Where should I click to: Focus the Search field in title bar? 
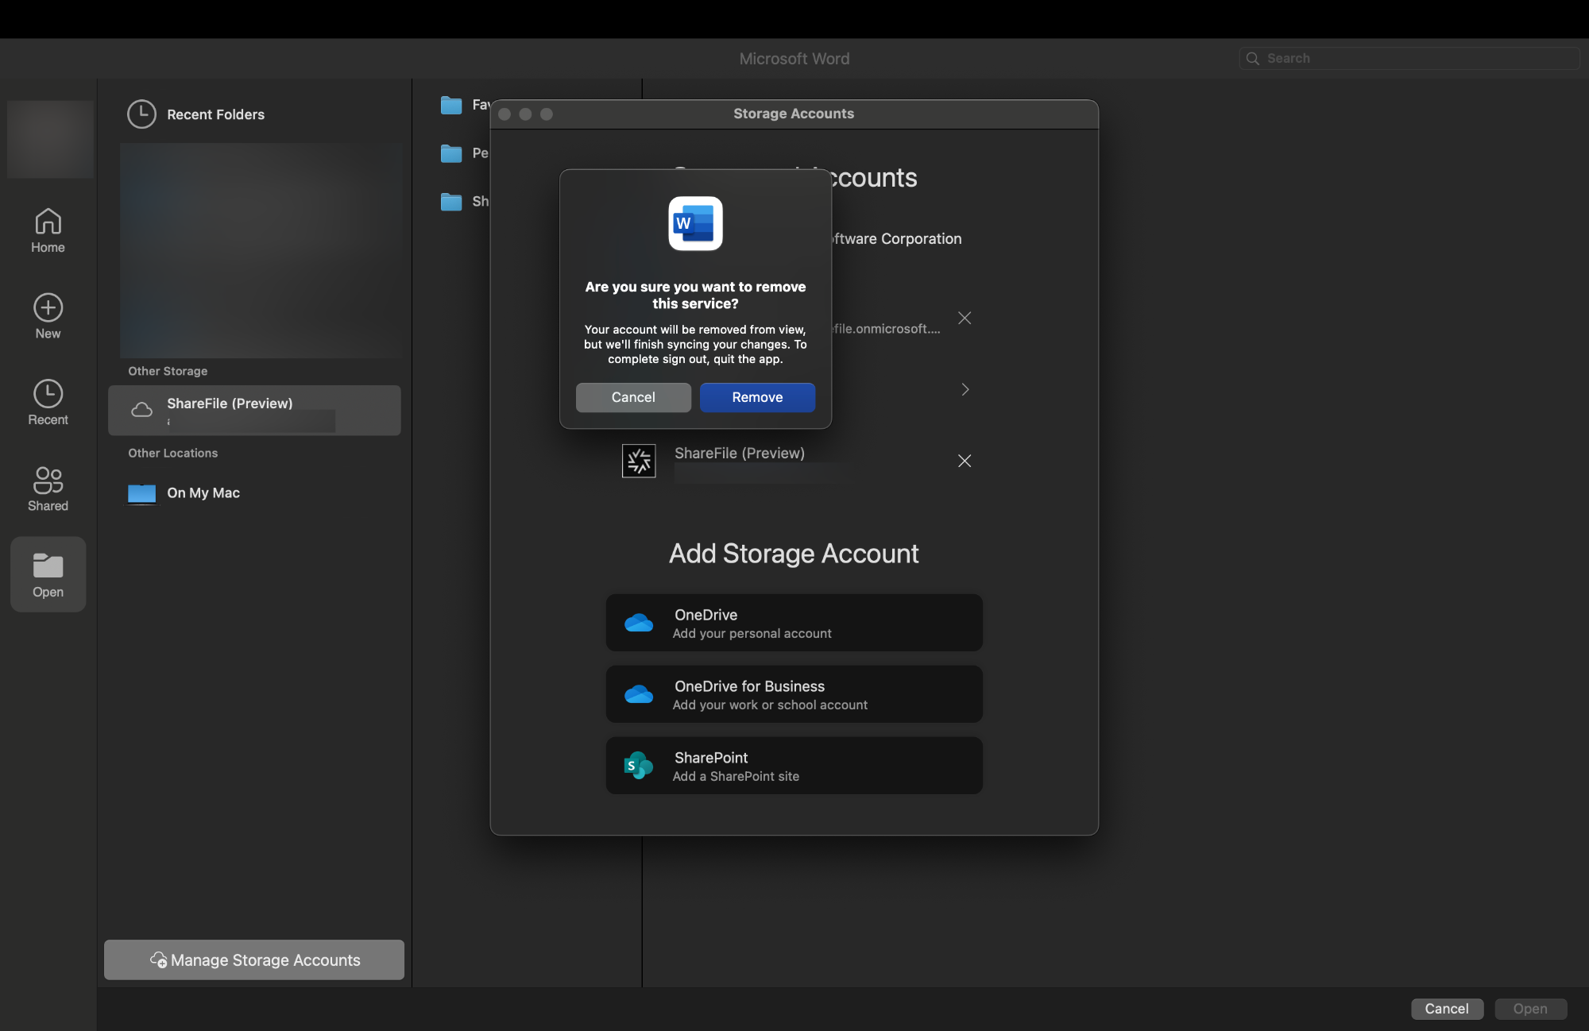pos(1409,58)
